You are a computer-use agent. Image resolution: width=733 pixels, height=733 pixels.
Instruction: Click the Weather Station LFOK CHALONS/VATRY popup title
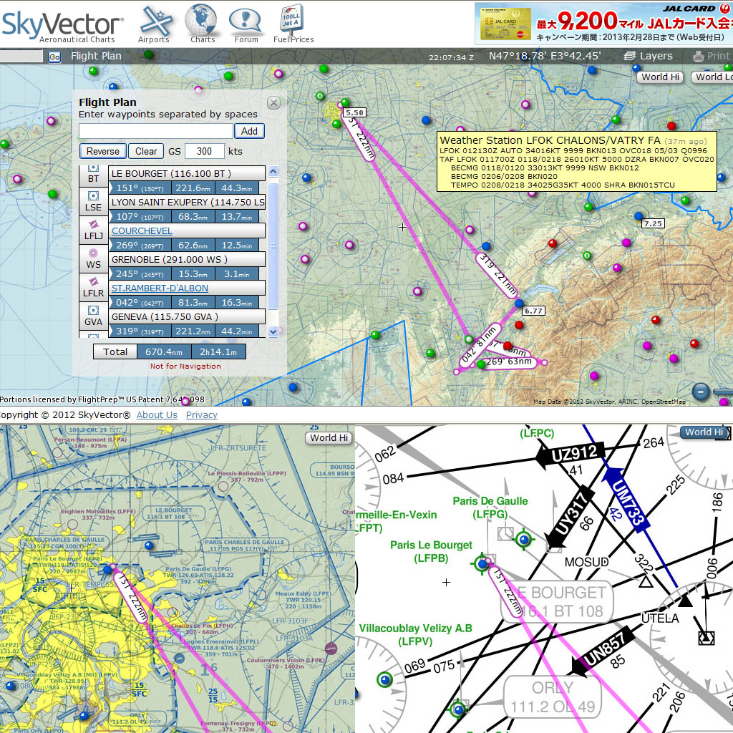[x=550, y=140]
